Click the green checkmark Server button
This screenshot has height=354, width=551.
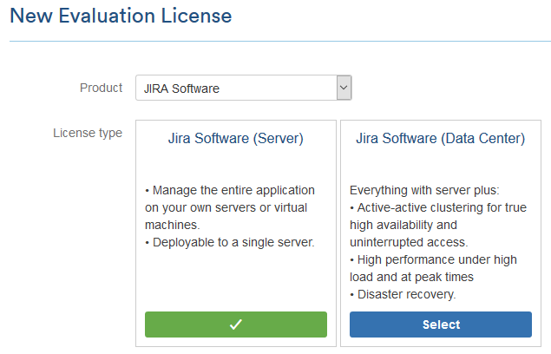(236, 324)
